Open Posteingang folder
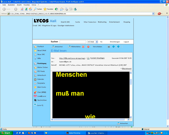 tap(40, 64)
